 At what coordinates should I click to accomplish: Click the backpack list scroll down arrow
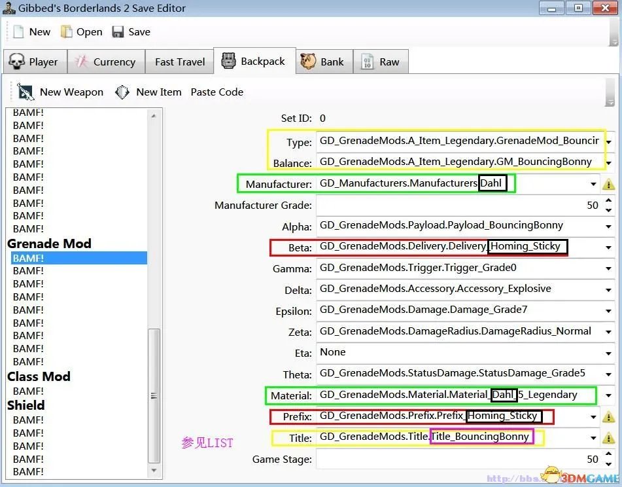[x=154, y=470]
